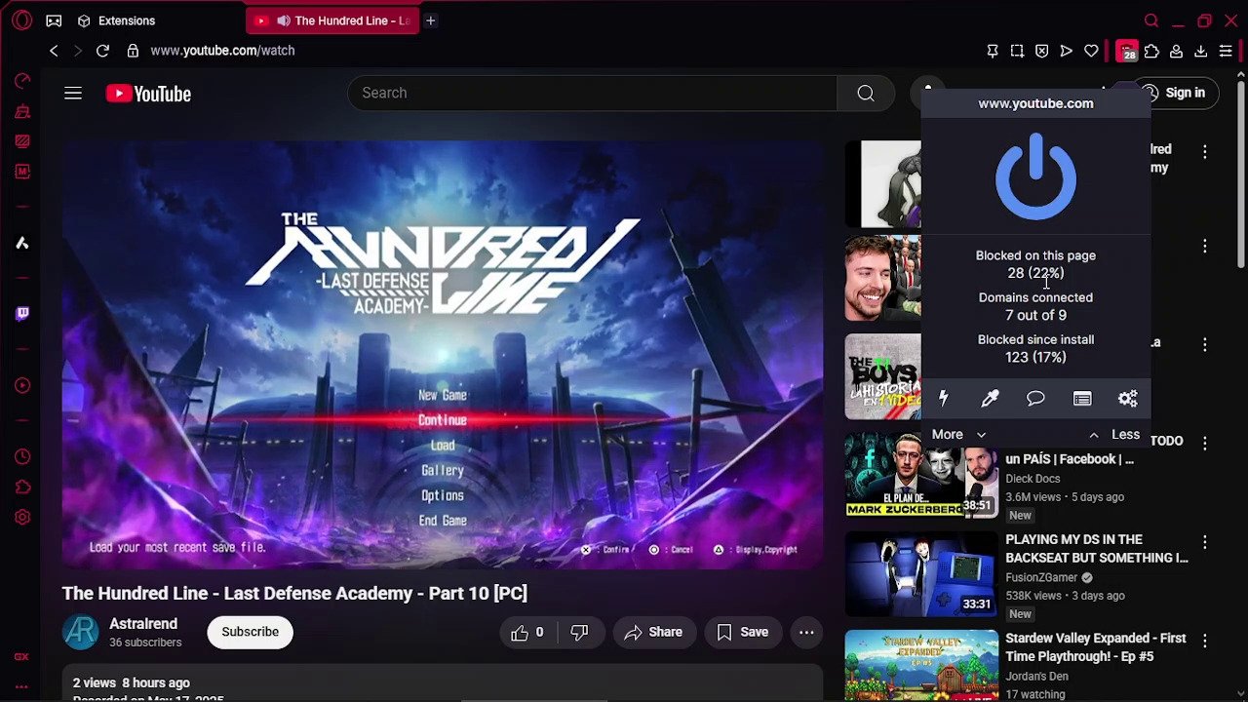Save video to playlist
The image size is (1248, 702).
743,632
